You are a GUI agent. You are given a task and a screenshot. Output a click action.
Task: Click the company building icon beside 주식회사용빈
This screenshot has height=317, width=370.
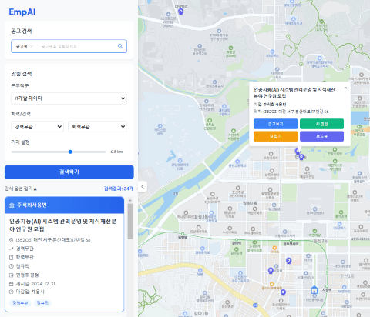click(x=12, y=205)
